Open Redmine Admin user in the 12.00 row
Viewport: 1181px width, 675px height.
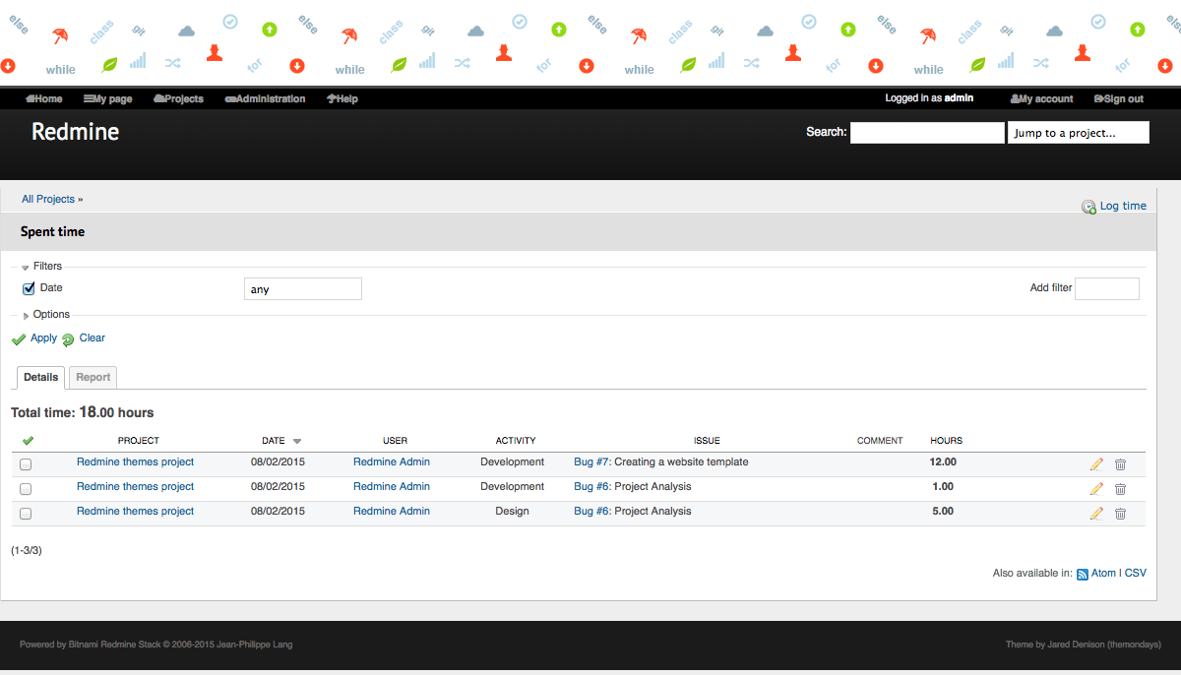[392, 462]
